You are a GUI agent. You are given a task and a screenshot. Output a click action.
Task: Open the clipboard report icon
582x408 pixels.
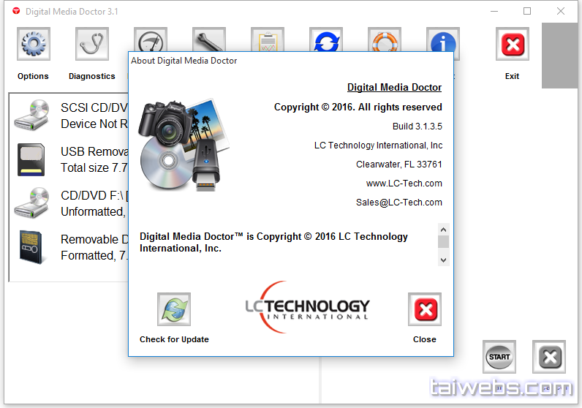[268, 40]
